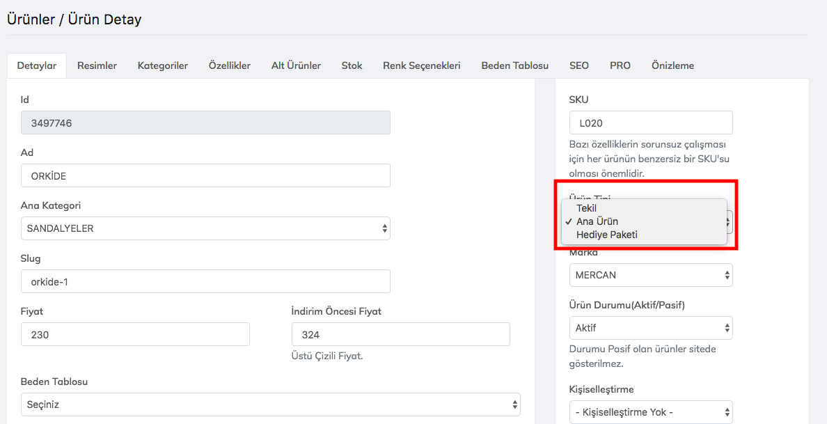Screen dimensions: 827x424
Task: Click into the SKU text field
Action: click(x=650, y=123)
